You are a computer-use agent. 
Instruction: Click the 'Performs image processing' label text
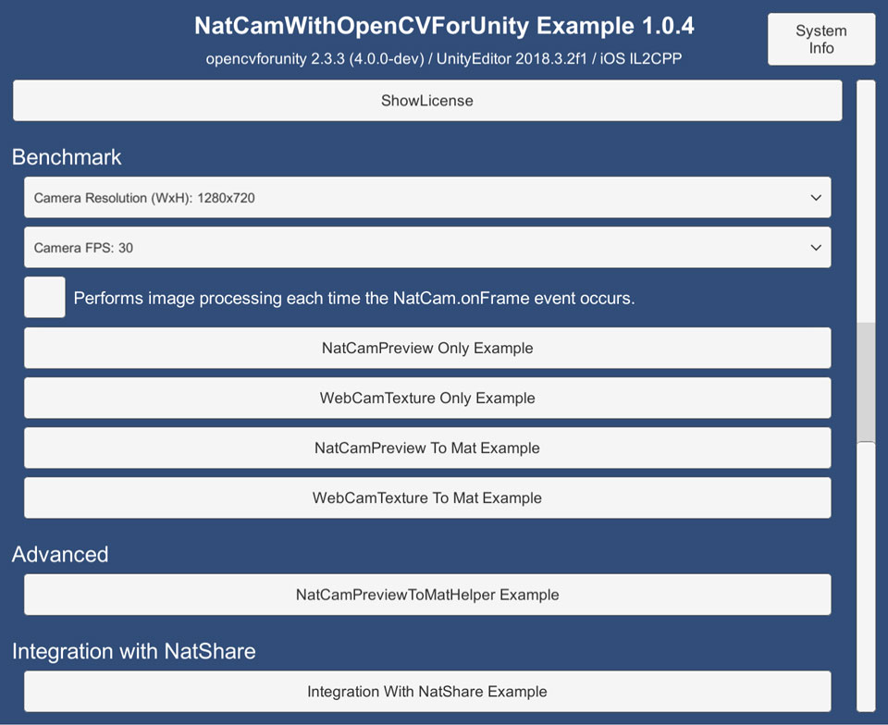(x=354, y=298)
